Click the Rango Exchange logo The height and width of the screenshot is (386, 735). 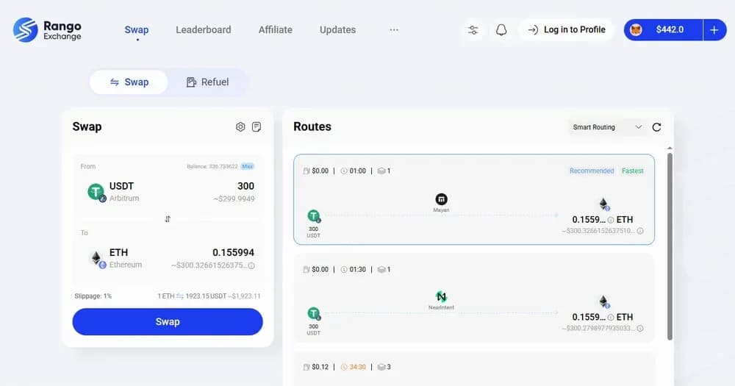(x=47, y=29)
